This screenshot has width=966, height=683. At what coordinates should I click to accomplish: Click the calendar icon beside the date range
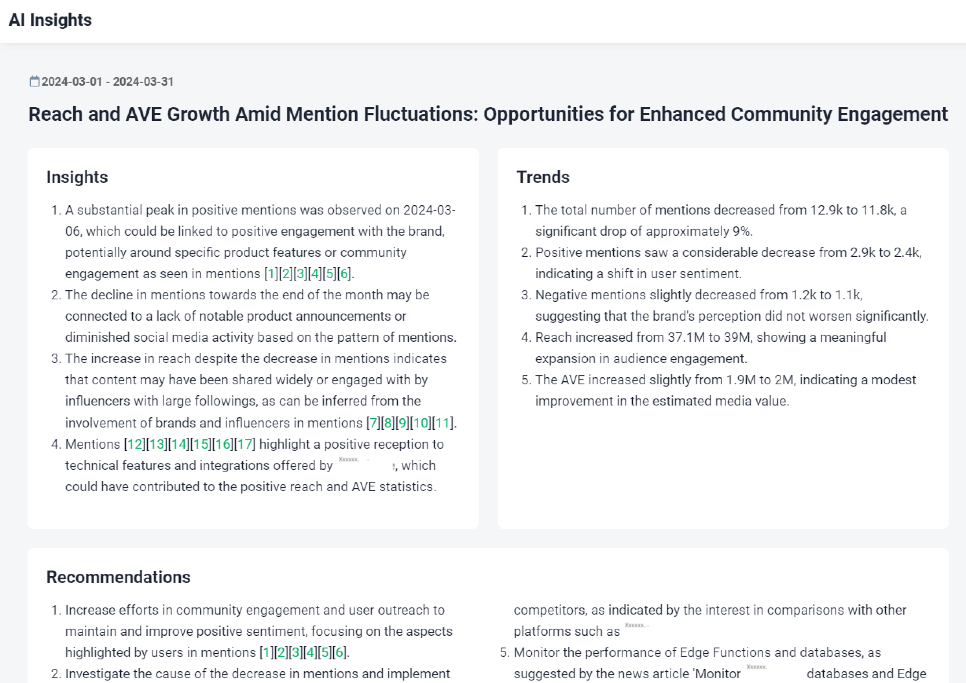(34, 81)
